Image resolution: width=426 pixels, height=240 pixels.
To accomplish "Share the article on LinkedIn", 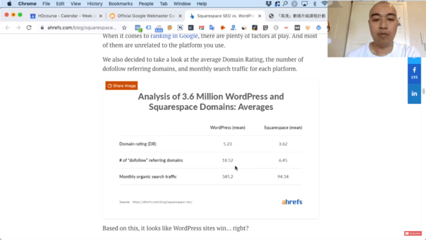I will [x=414, y=94].
